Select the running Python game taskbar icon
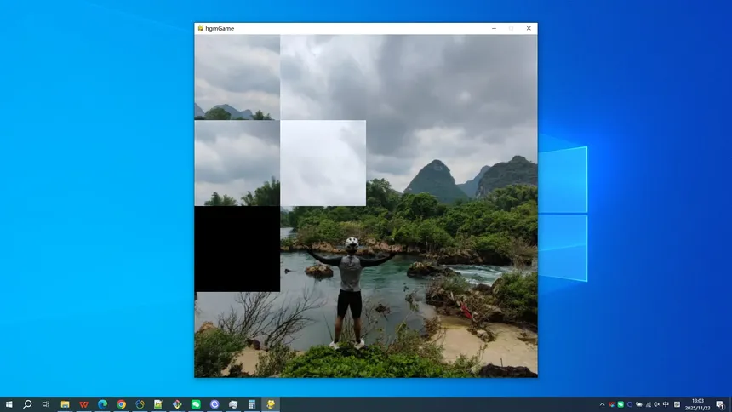 (271, 404)
